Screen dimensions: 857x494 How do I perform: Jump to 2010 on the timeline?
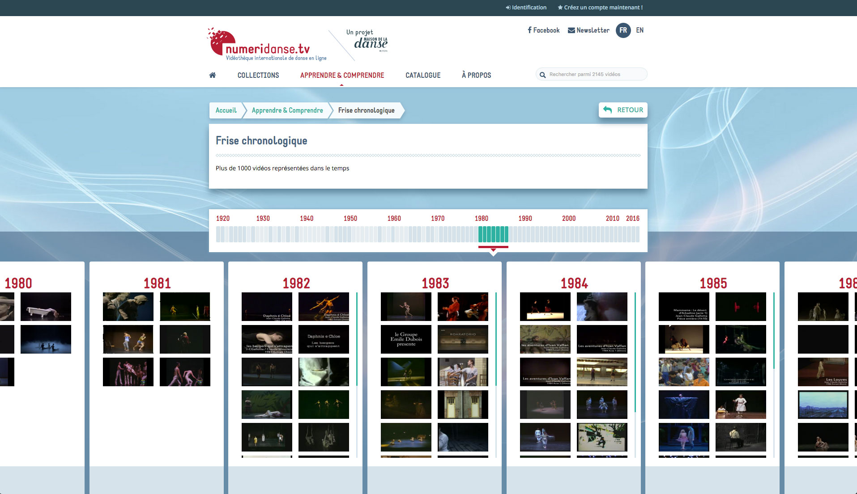613,219
